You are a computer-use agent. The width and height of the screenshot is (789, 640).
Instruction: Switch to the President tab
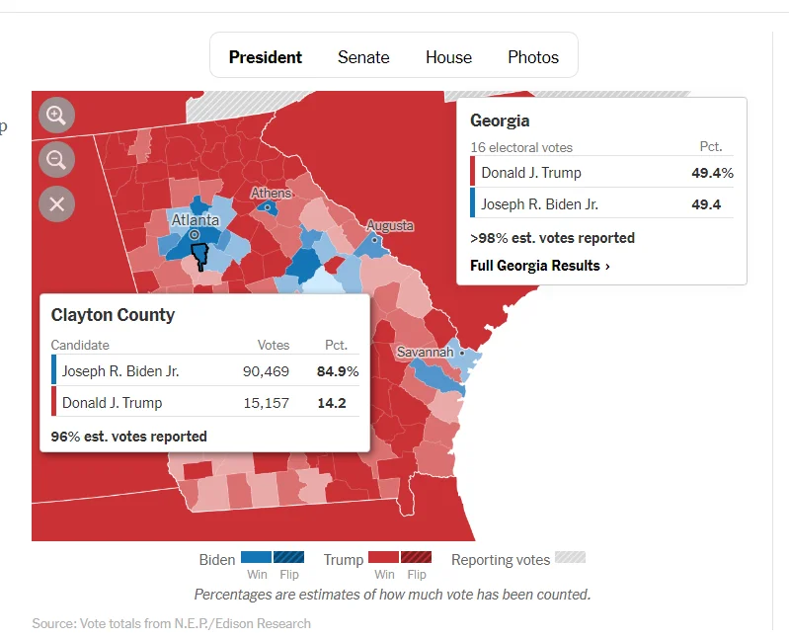tap(266, 57)
